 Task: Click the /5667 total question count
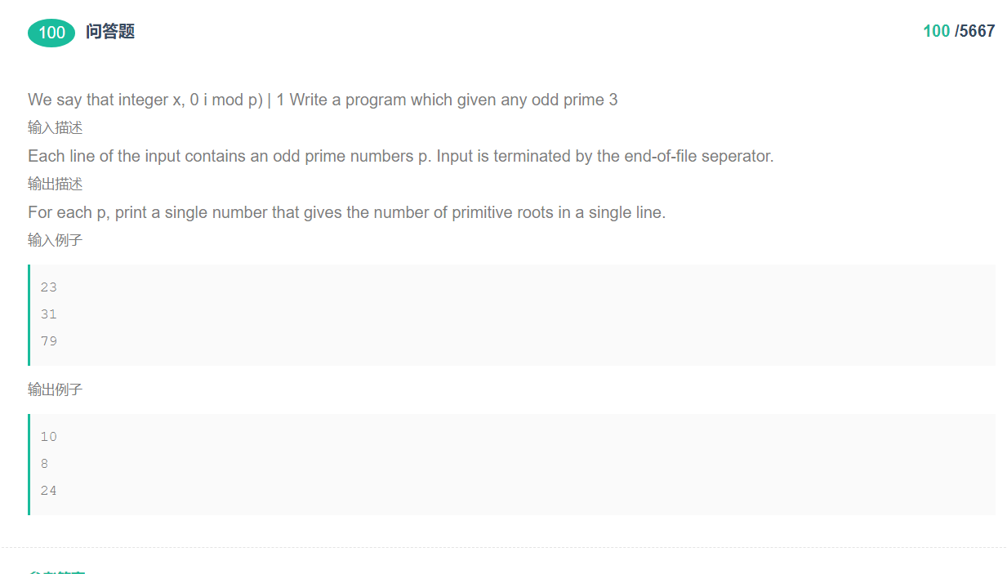click(x=975, y=32)
